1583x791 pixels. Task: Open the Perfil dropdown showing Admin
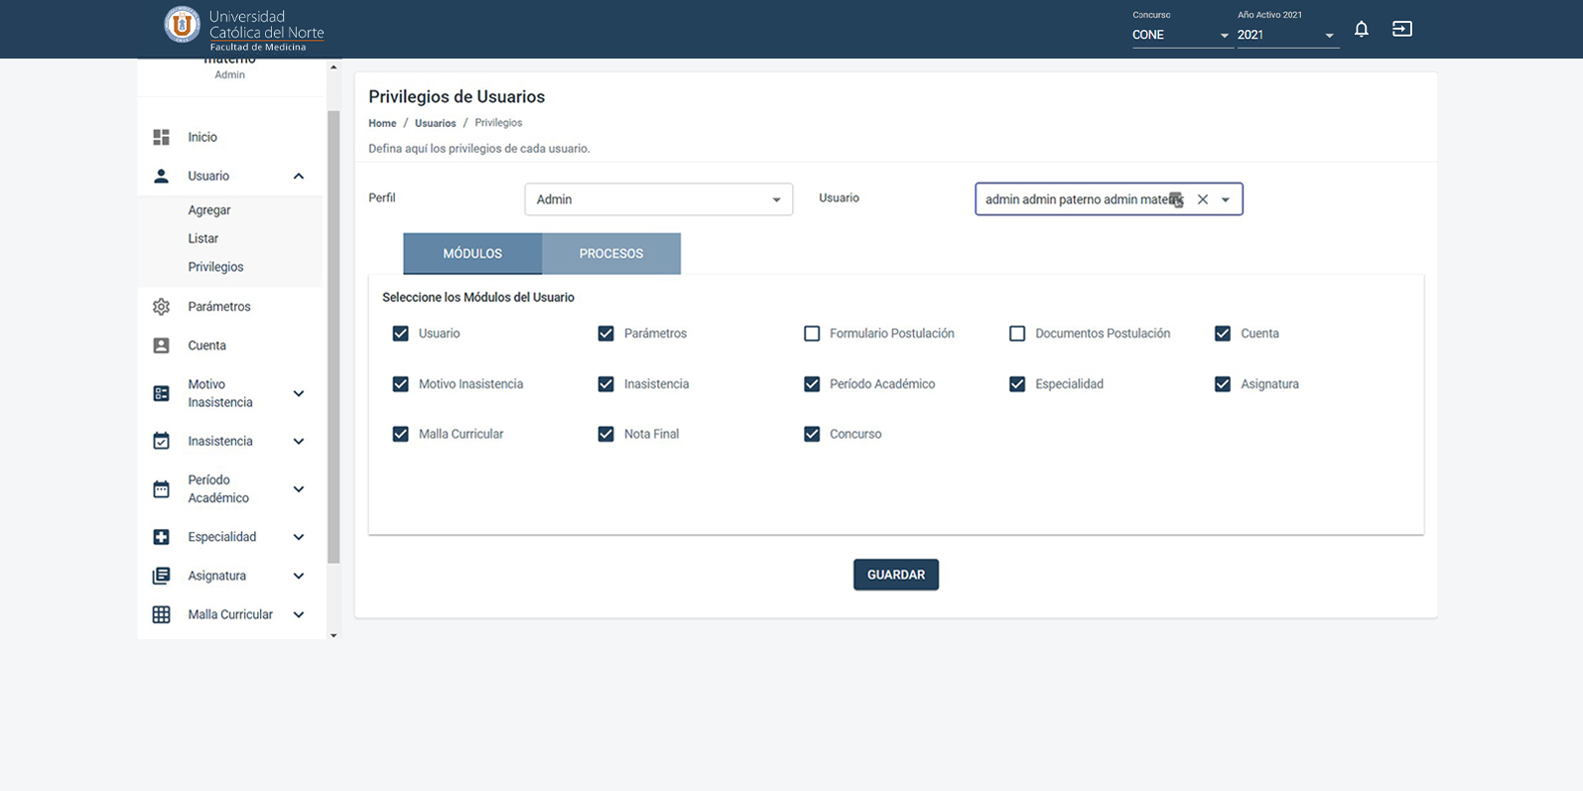(x=658, y=199)
